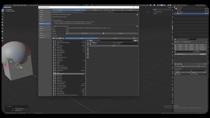Select the Rotate tool in viewport toolbar
Viewport: 210px width, 118px height.
(3, 19)
